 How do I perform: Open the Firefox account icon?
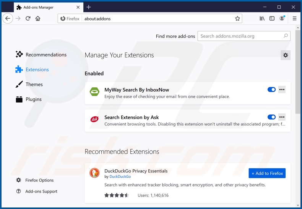pos(282,18)
